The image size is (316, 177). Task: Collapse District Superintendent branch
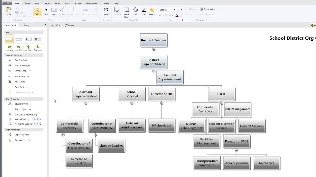(x=154, y=71)
